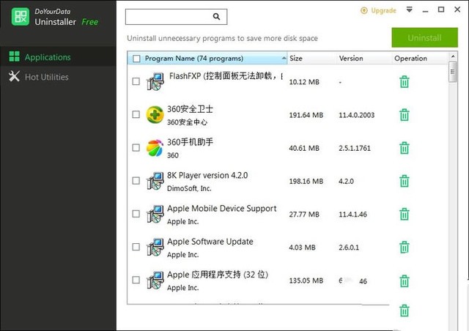Click trash icon for 360安全卫士
This screenshot has height=331, width=469.
(404, 115)
